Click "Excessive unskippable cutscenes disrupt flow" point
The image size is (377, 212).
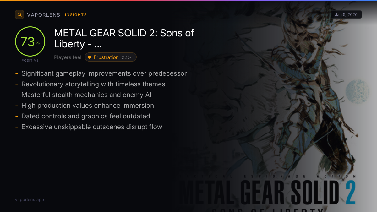tap(91, 127)
